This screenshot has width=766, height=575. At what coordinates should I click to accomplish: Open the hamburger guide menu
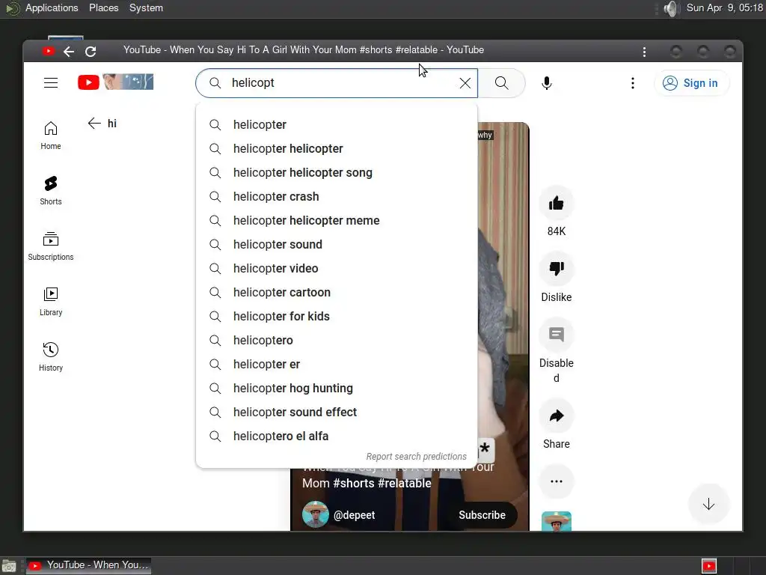coord(51,82)
